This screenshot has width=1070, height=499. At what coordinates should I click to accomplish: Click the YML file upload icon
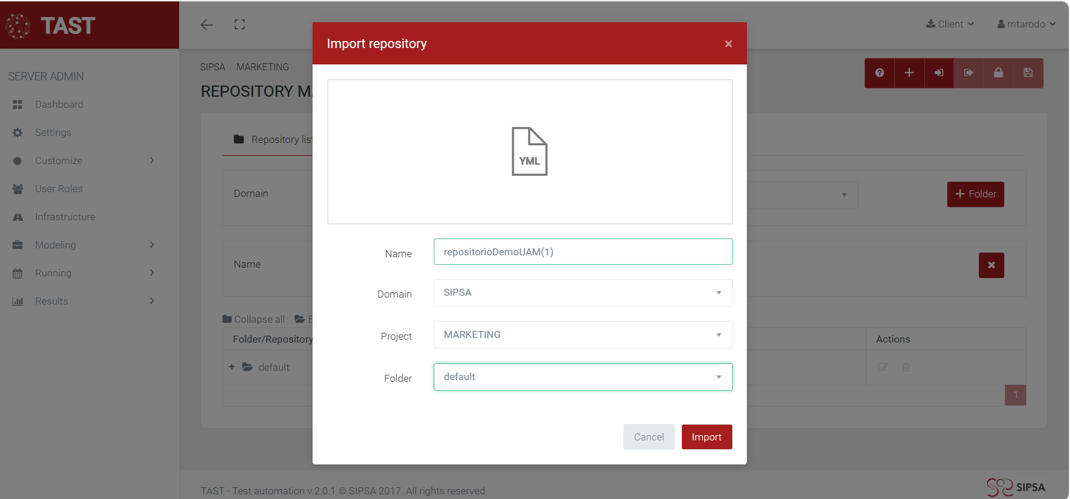[x=529, y=151]
